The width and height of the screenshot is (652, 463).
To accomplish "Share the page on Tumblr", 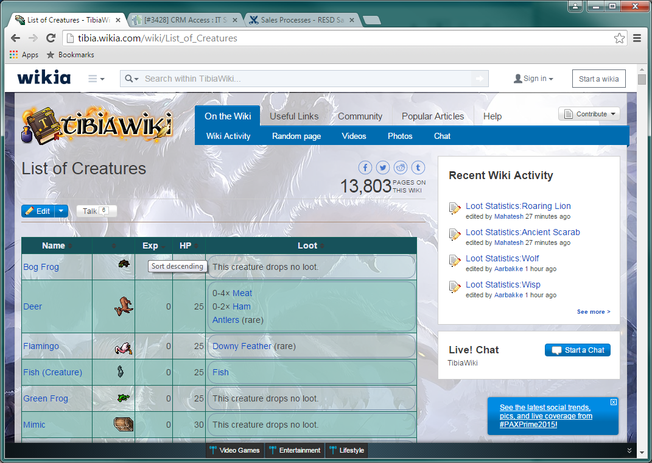I will click(x=418, y=168).
